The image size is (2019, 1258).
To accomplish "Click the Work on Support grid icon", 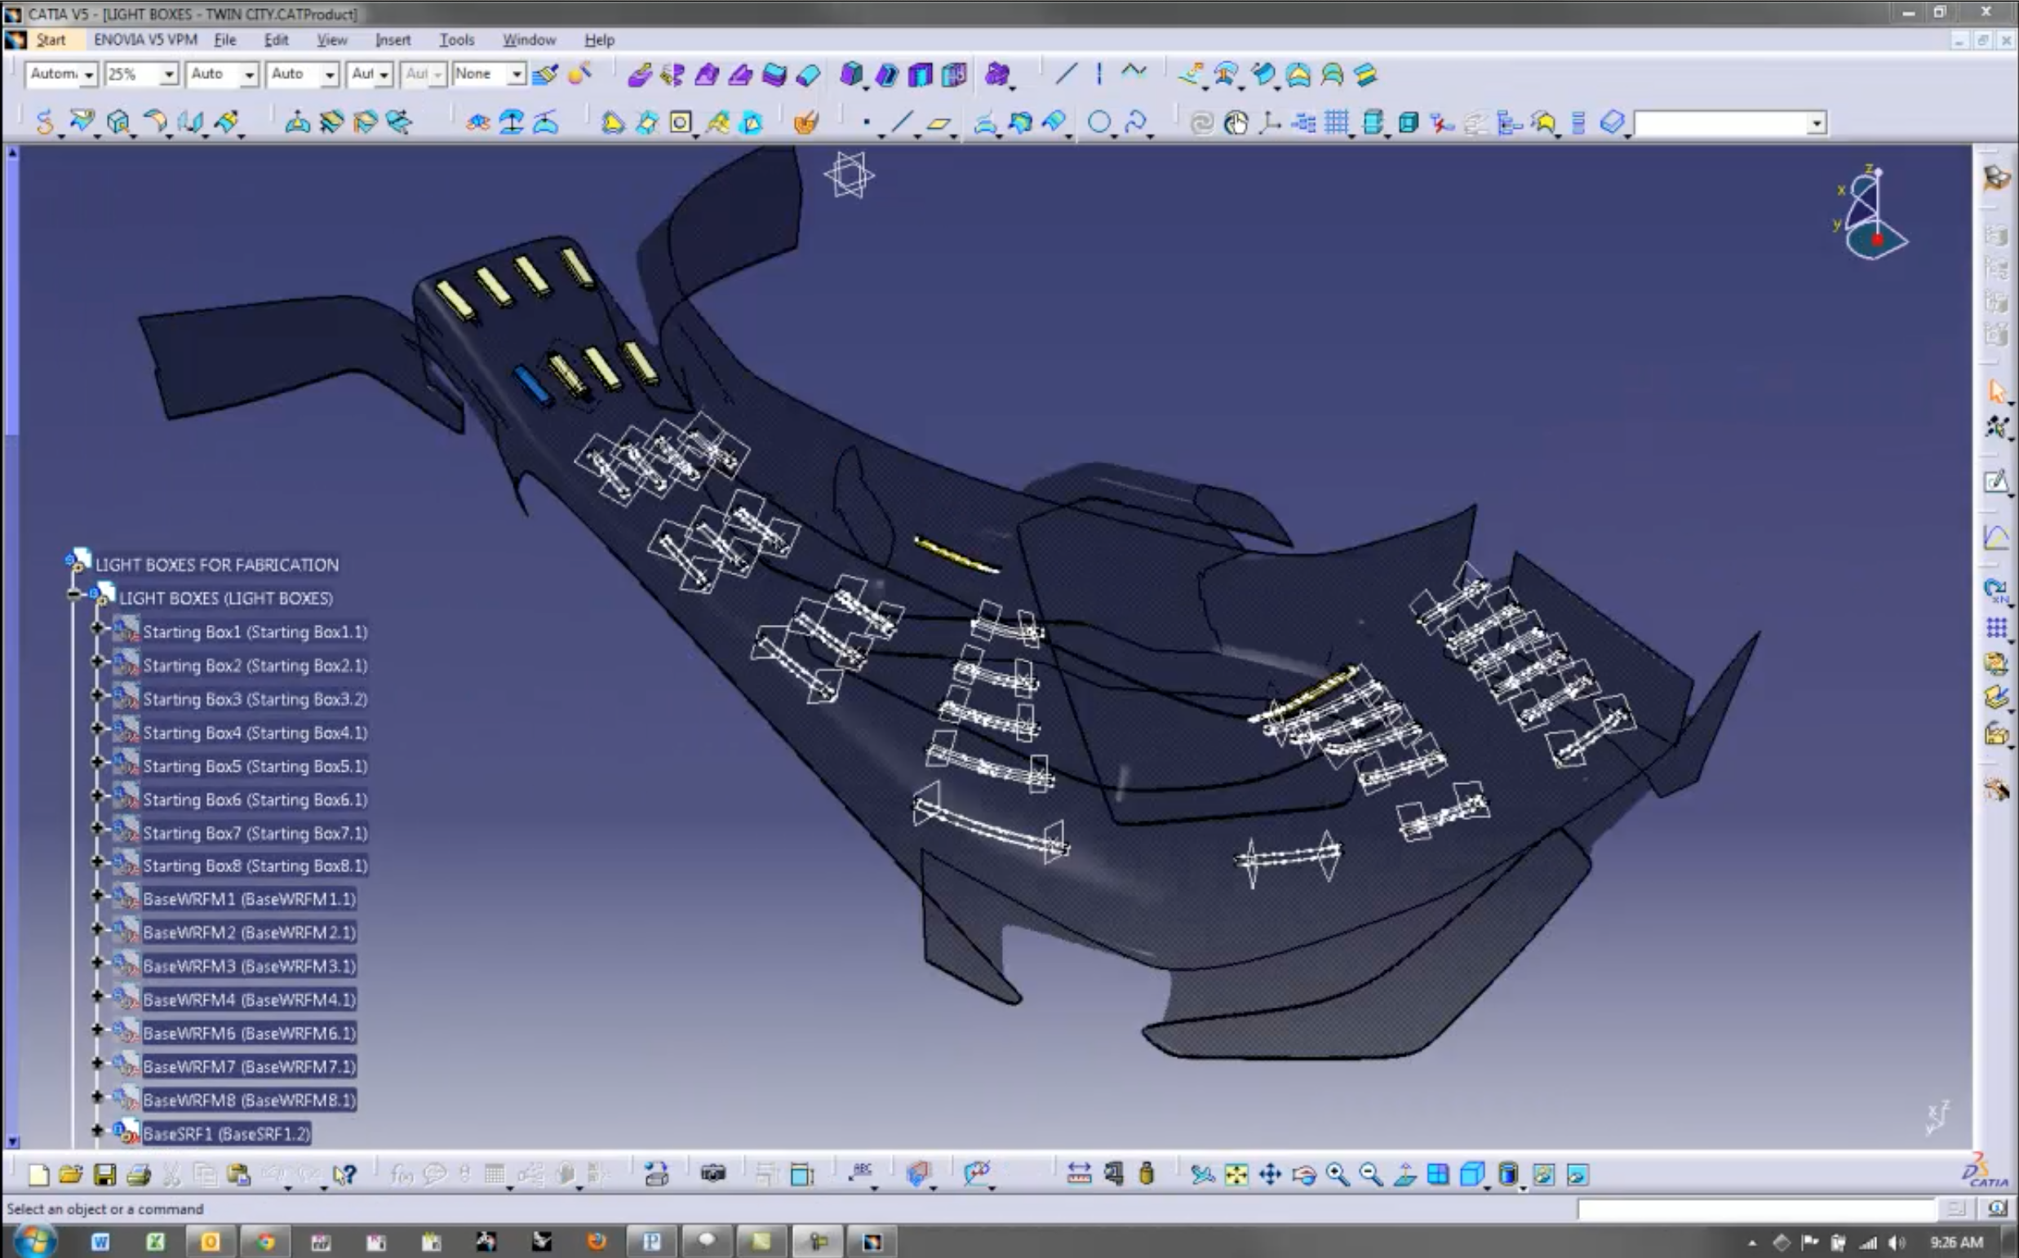I will point(1337,123).
